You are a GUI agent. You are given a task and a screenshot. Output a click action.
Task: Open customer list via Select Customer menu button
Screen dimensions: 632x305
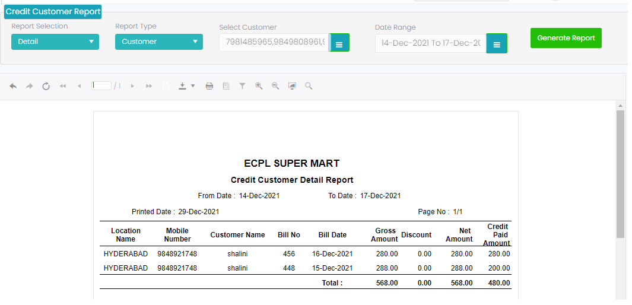pyautogui.click(x=339, y=42)
